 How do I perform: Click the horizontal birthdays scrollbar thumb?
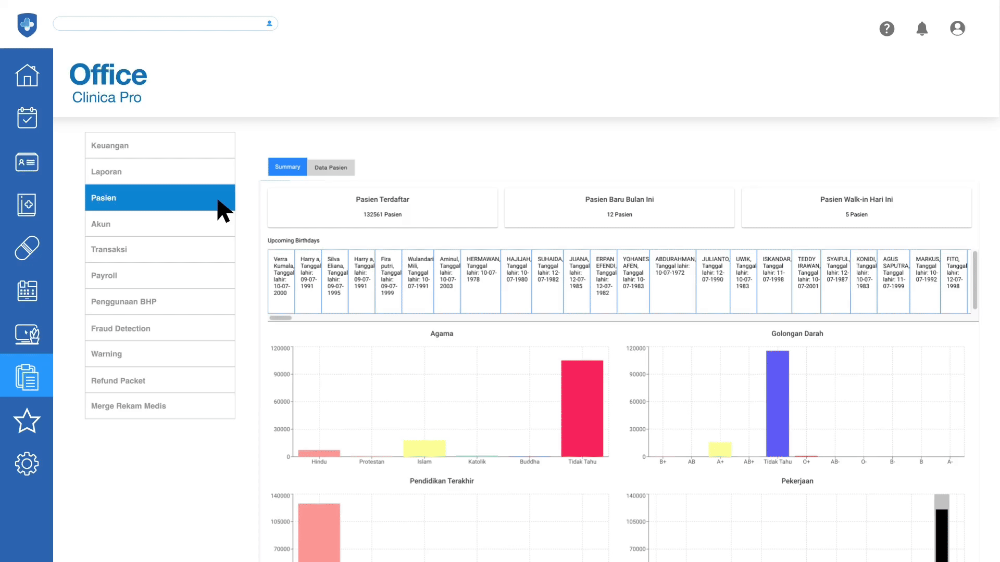coord(280,318)
